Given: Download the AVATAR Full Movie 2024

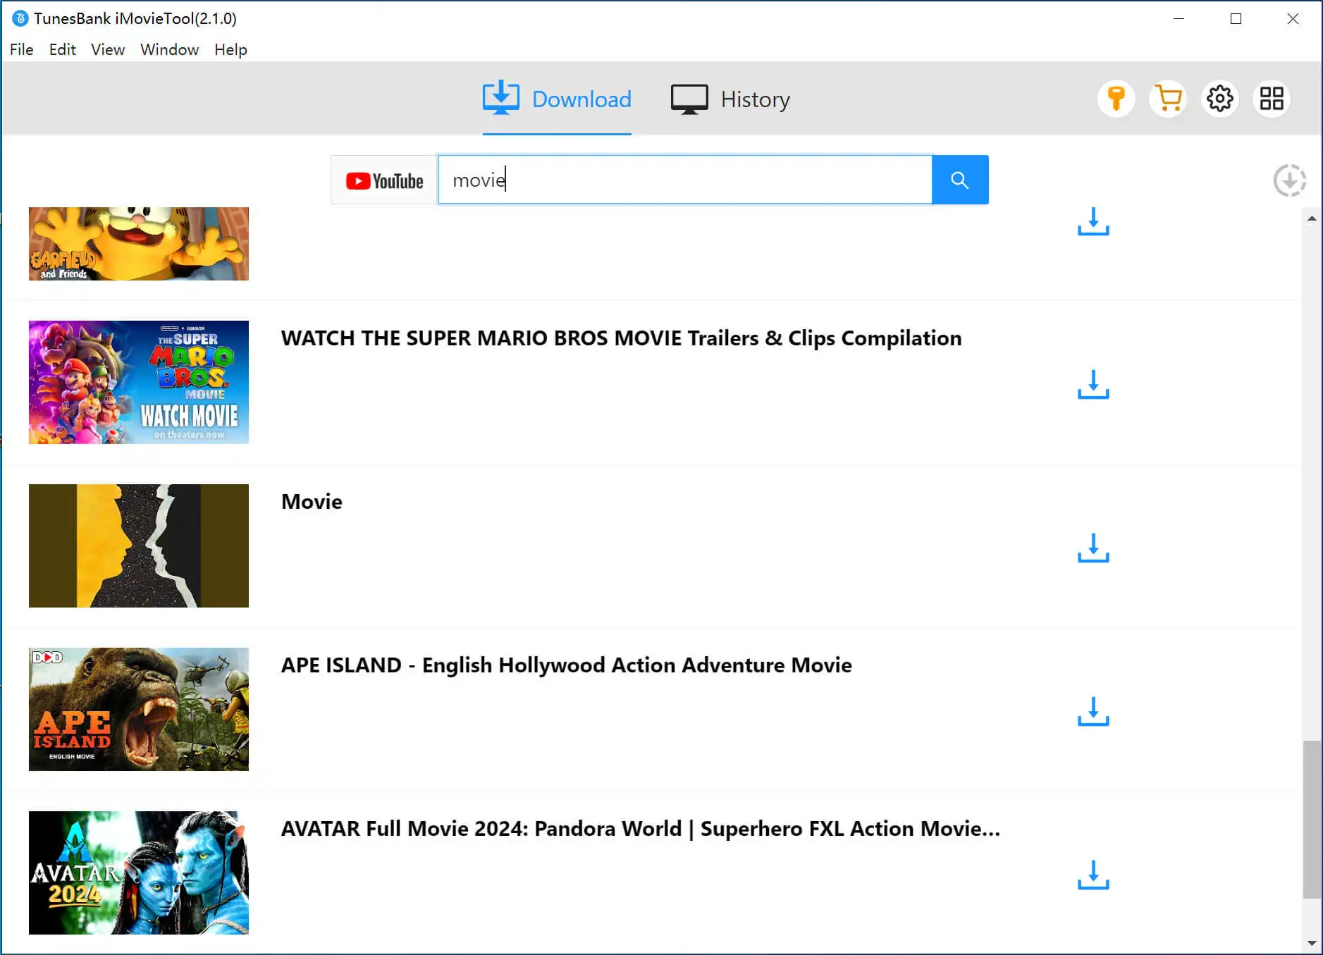Looking at the screenshot, I should (1093, 875).
